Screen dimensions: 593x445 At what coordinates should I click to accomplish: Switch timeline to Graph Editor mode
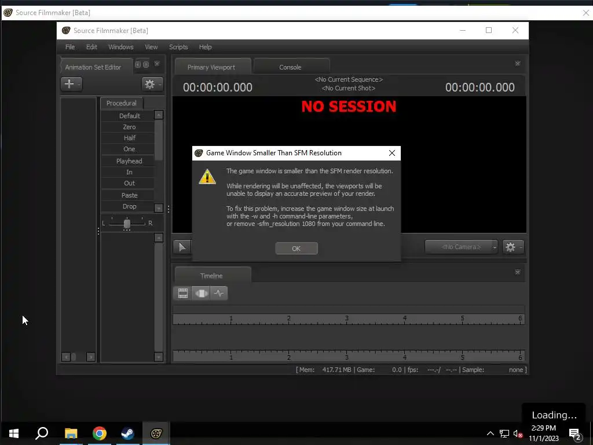(219, 293)
